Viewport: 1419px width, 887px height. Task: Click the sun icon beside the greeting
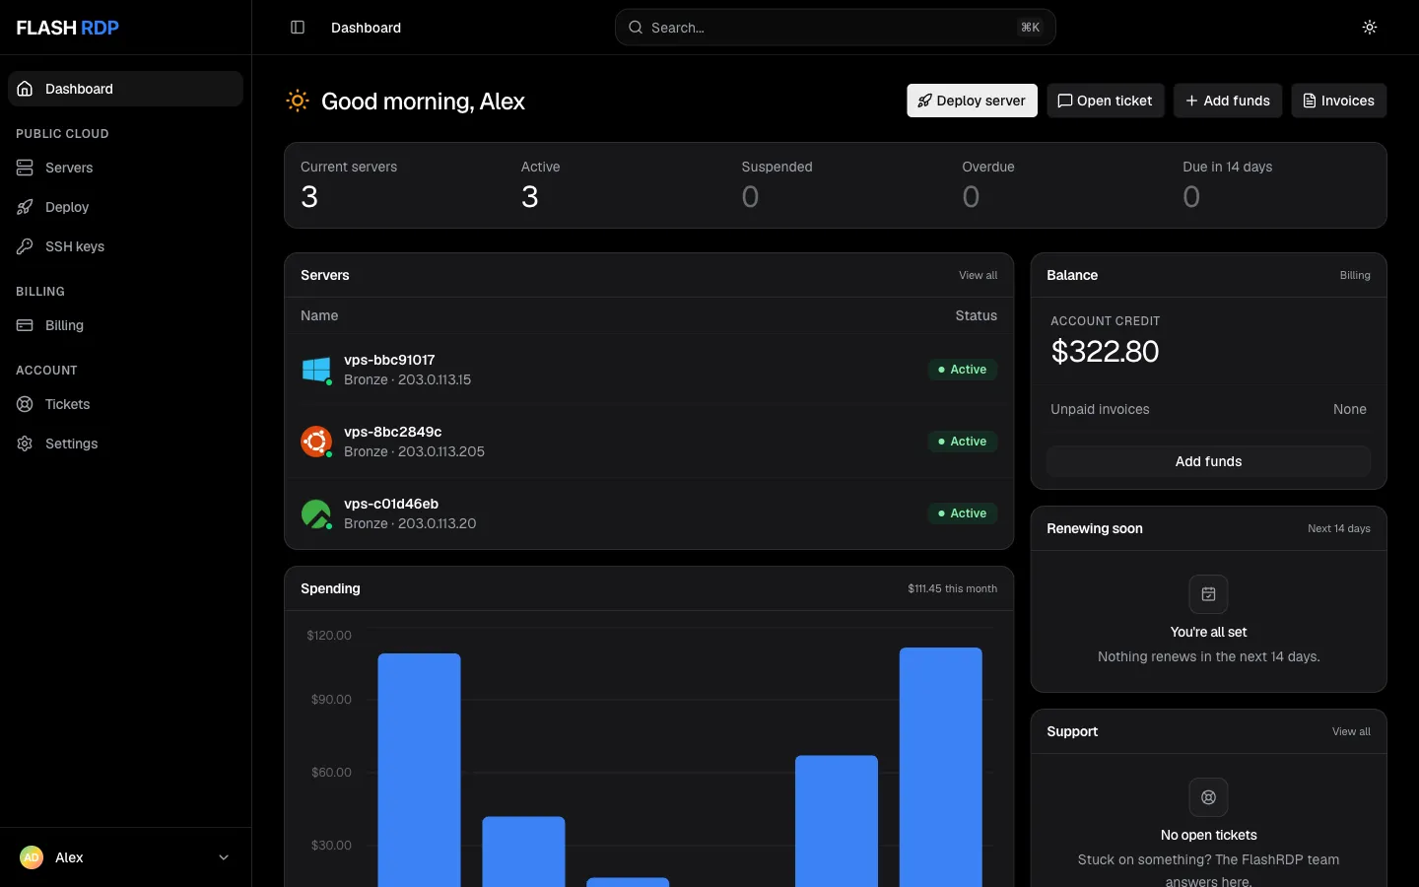[298, 101]
